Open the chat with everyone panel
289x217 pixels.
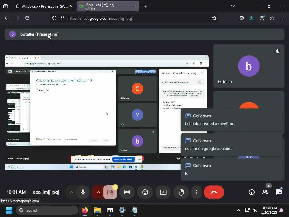(x=279, y=192)
